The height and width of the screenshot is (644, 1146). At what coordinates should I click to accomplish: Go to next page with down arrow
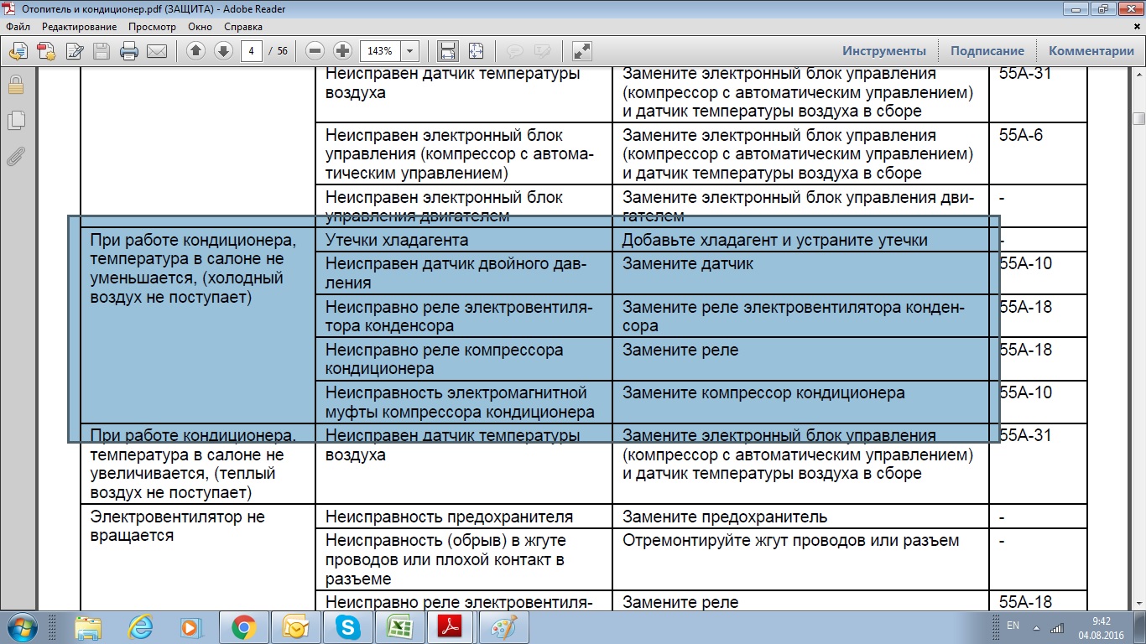223,51
